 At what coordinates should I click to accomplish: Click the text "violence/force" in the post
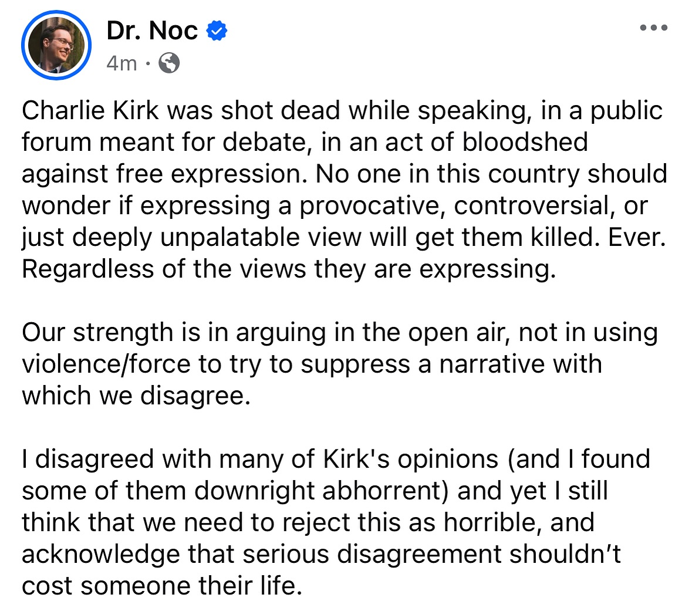tap(106, 364)
